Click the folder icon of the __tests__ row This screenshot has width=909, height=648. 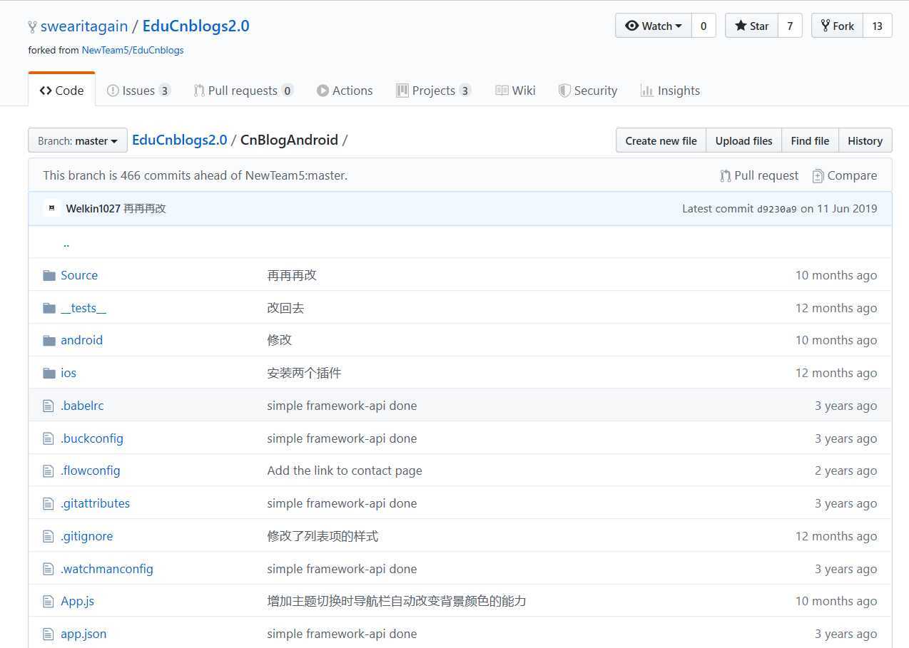click(x=49, y=308)
